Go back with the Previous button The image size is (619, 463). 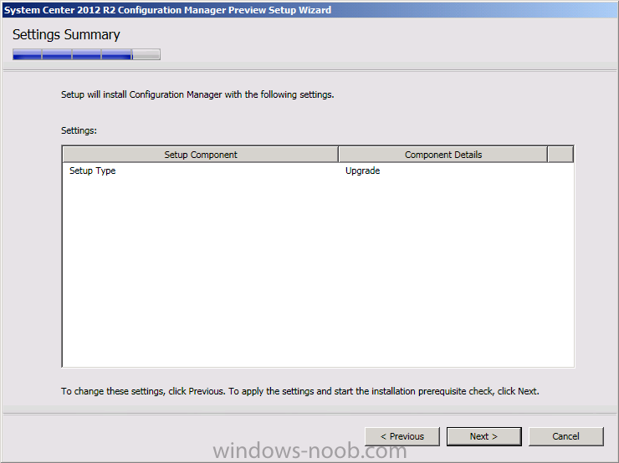(402, 436)
